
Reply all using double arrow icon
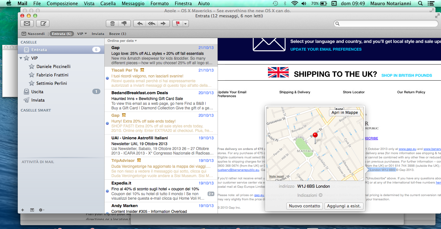(x=151, y=24)
